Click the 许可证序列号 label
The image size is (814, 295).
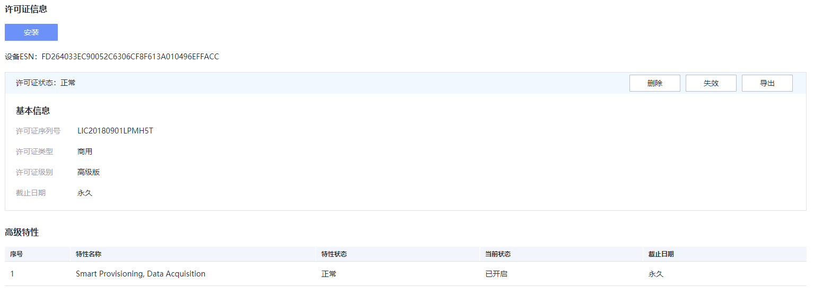[38, 131]
